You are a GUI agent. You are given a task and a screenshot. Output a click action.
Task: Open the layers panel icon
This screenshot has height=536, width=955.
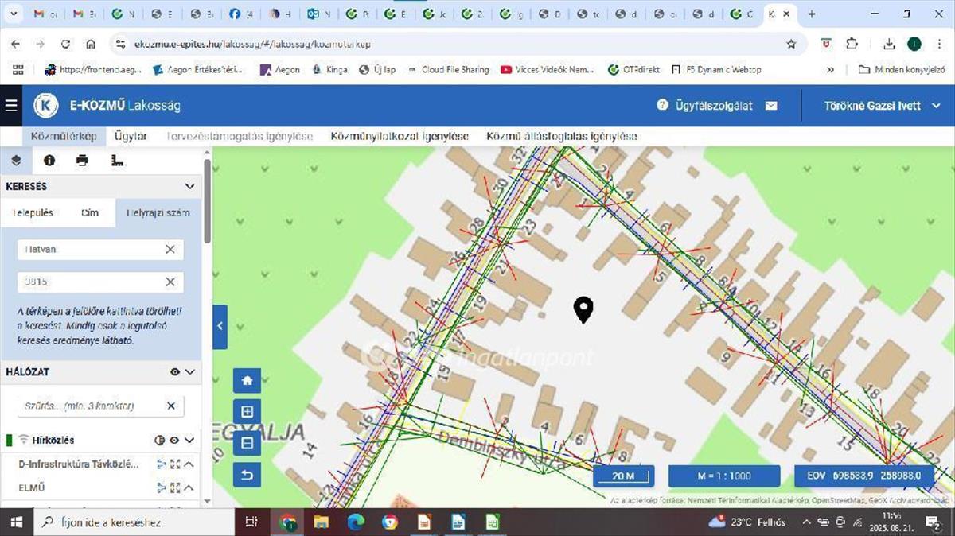(x=16, y=161)
